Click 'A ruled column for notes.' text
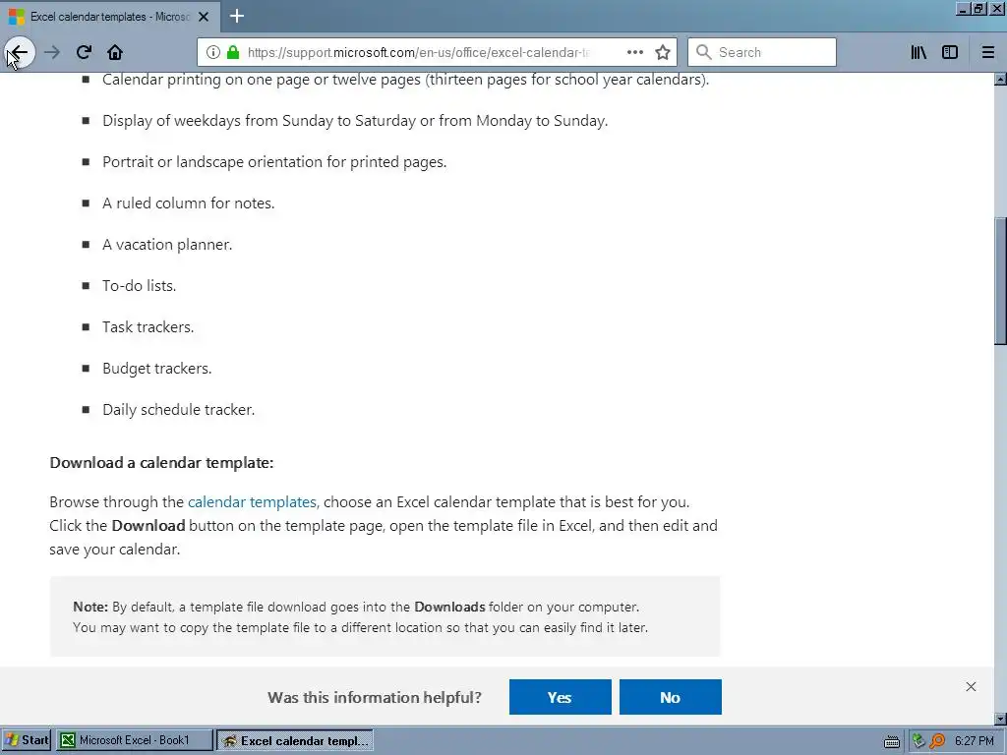Viewport: 1007px width, 755px height. (x=188, y=203)
